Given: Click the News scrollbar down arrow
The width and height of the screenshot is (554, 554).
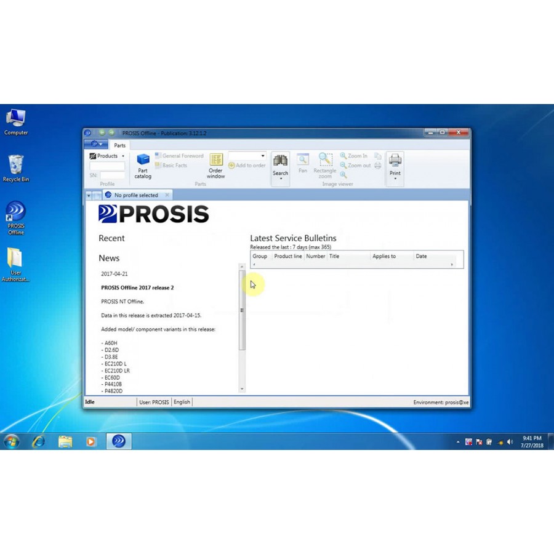Looking at the screenshot, I should [x=242, y=389].
